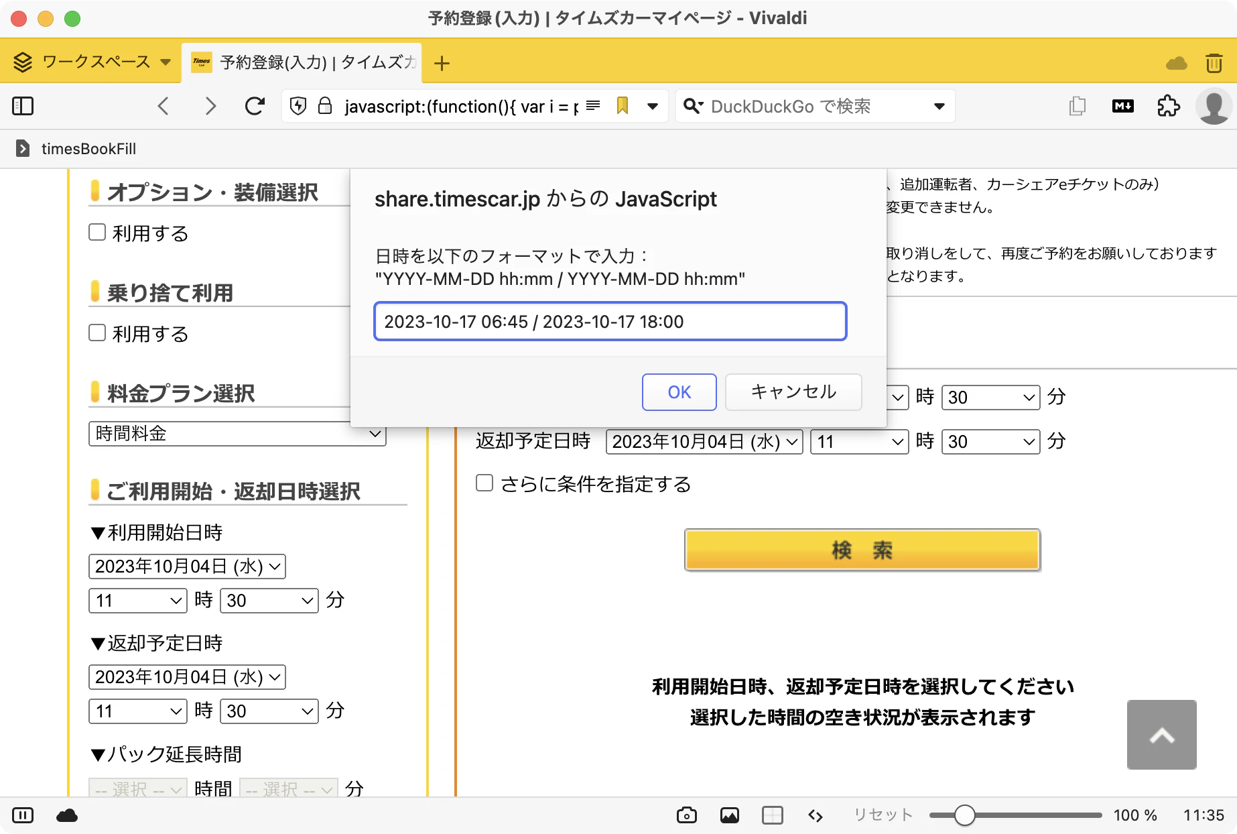
Task: Adjust the page zoom slider handle
Action: tap(964, 815)
